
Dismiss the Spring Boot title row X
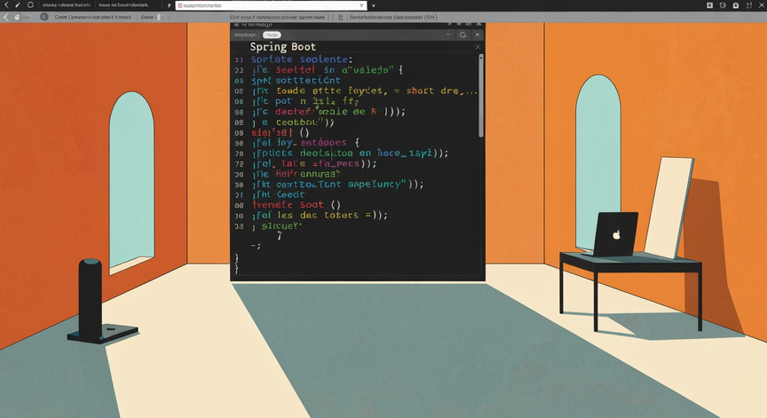(478, 47)
